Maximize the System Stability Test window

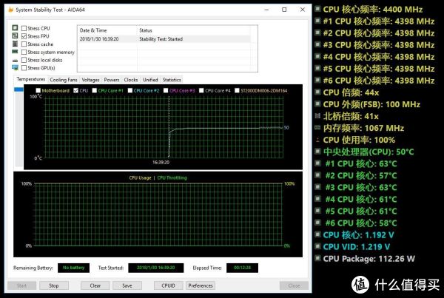[284, 10]
